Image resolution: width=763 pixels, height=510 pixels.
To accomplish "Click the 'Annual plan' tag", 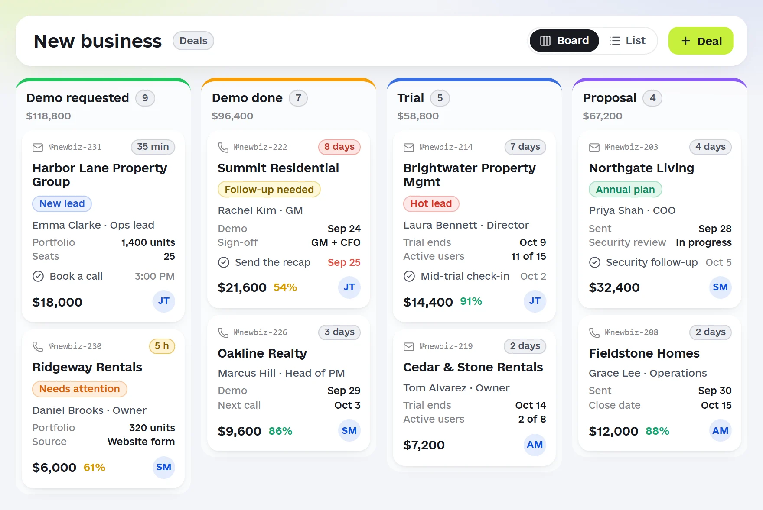I will (626, 190).
